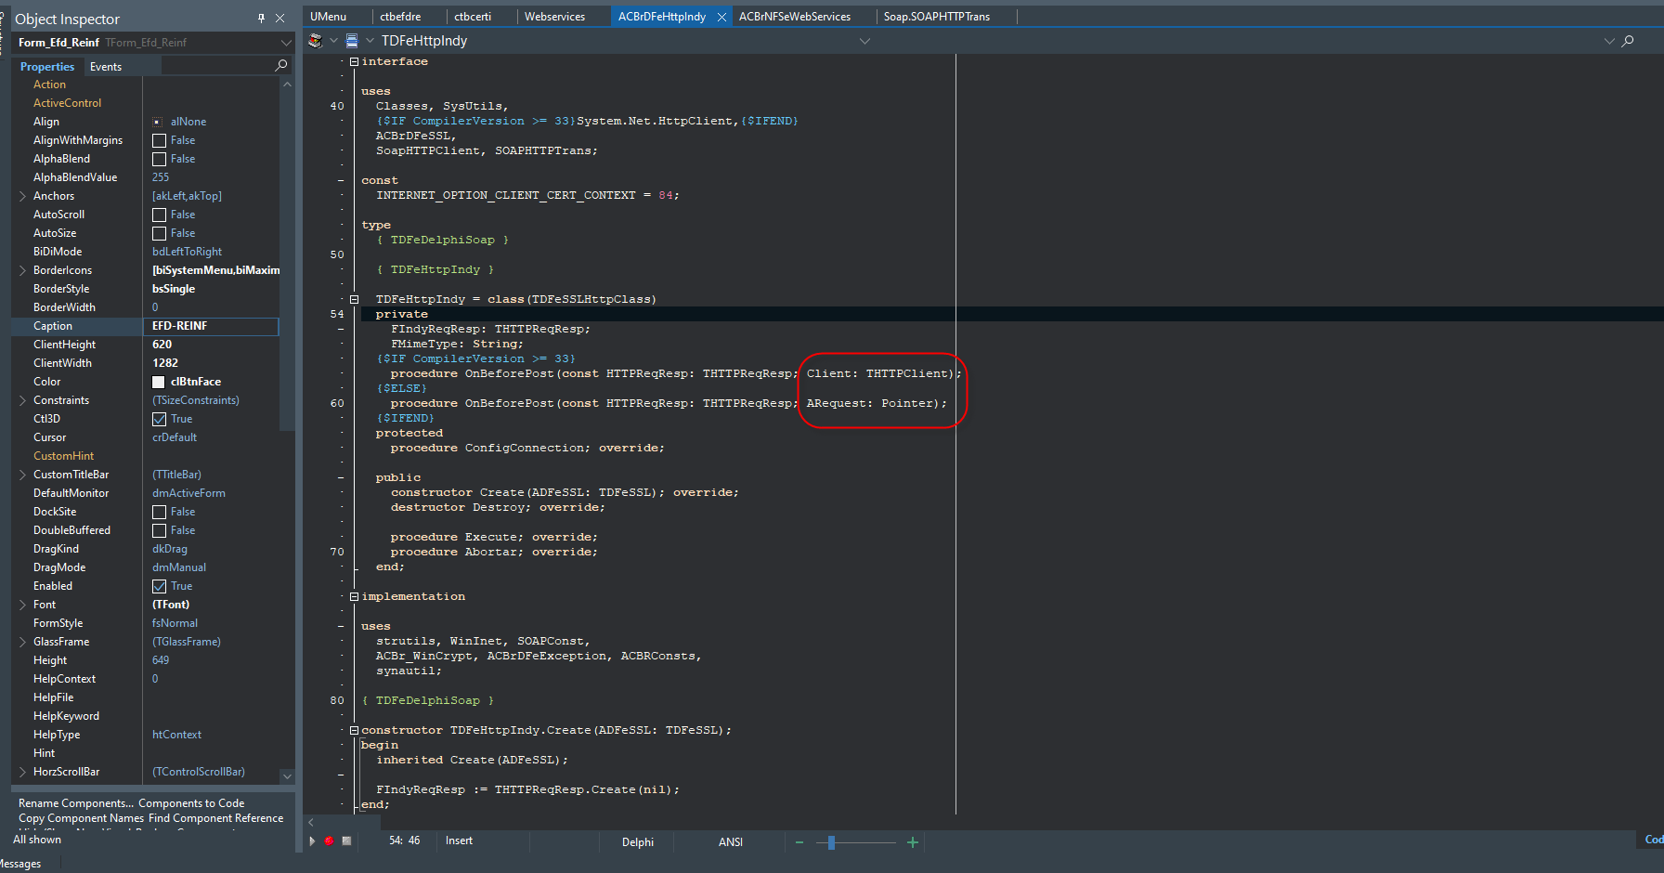
Task: Expand the Anchors property
Action: (22, 196)
